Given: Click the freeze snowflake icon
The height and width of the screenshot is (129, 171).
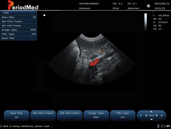Looking at the screenshot, I should click(x=148, y=6).
